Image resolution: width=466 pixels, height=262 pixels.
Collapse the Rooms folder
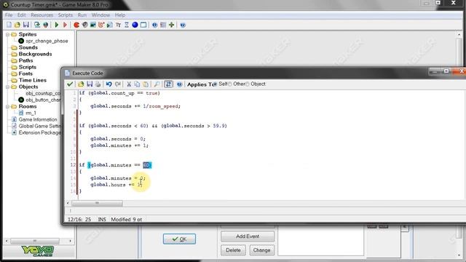(x=8, y=106)
